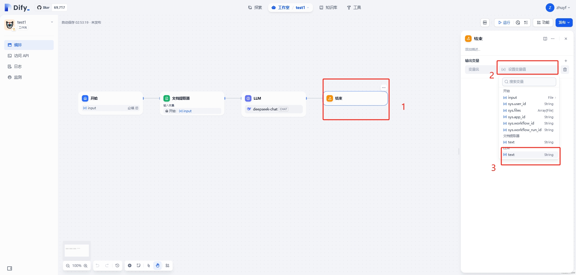This screenshot has height=275, width=576.
Task: Switch to pointer mode tool
Action: (x=148, y=265)
